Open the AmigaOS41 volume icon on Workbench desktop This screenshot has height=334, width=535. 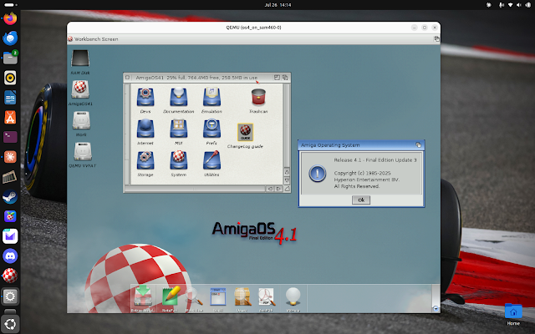click(x=80, y=89)
